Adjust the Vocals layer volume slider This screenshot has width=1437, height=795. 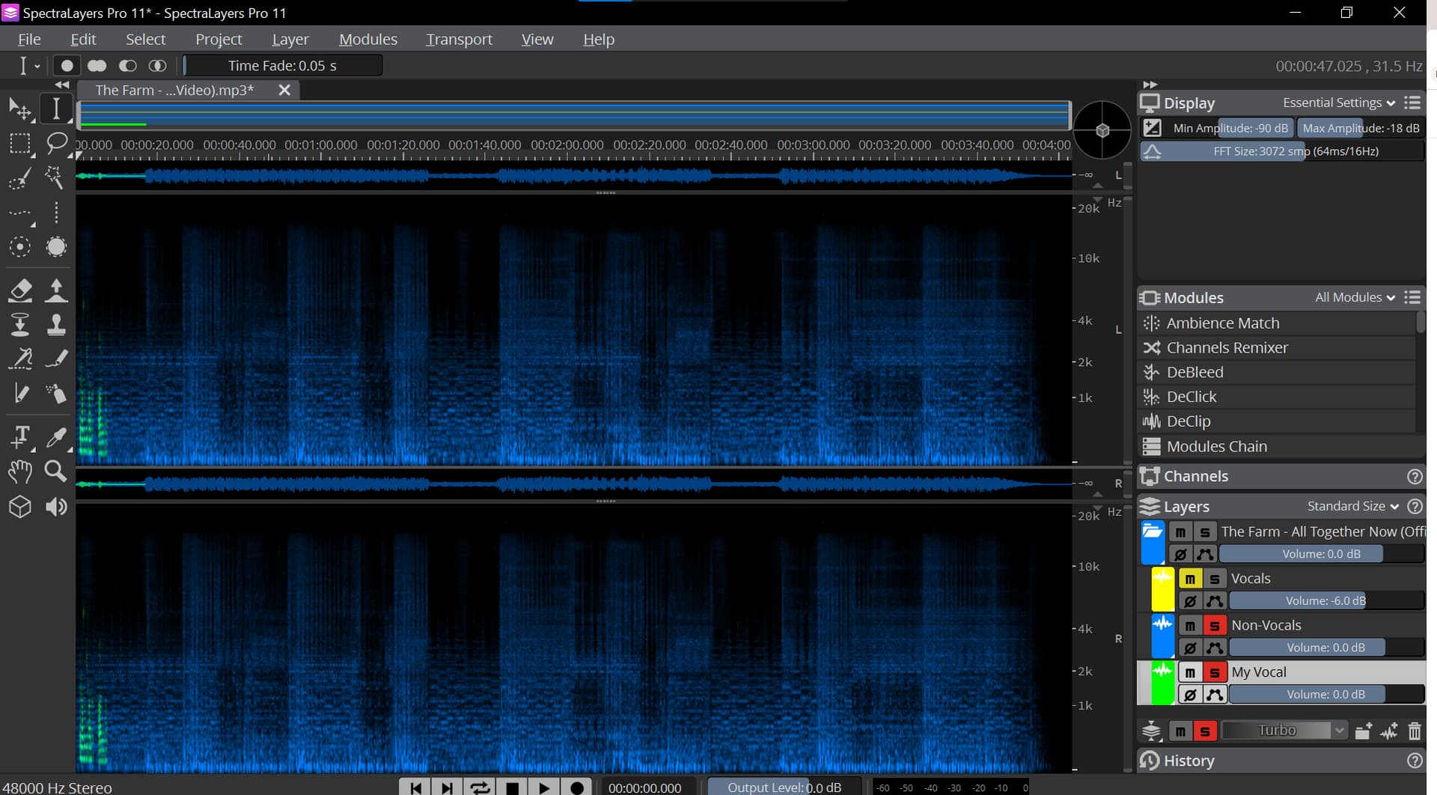click(x=1326, y=601)
